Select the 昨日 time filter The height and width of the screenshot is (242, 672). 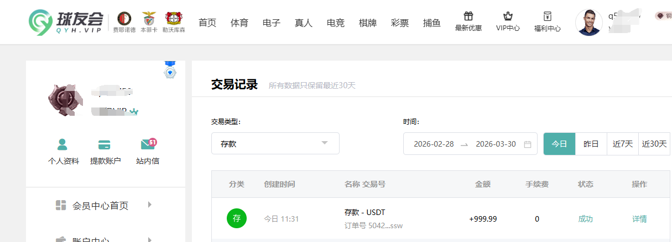[x=591, y=144]
